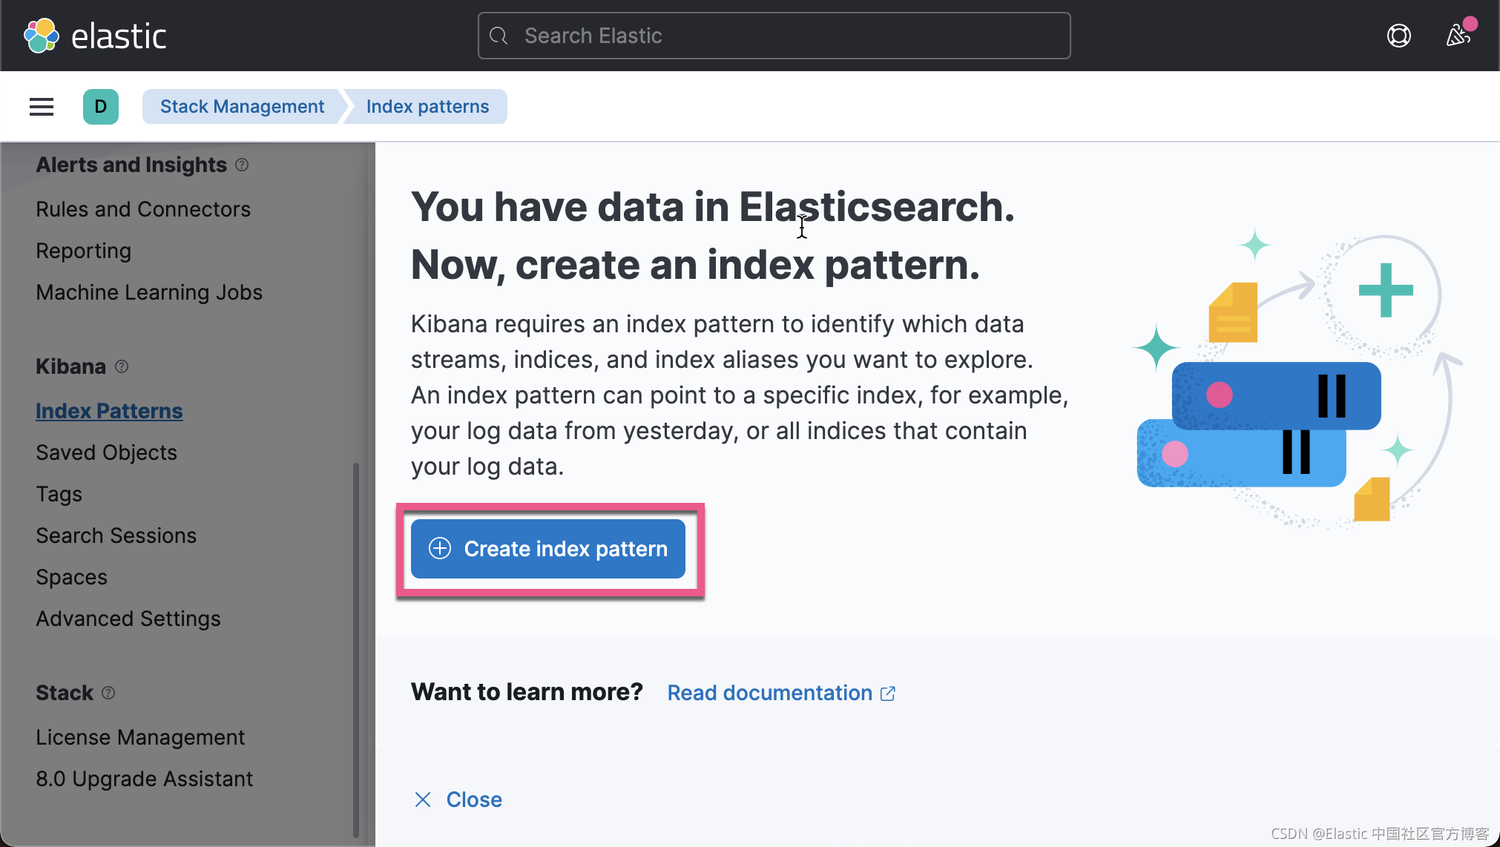This screenshot has height=847, width=1500.
Task: Click the Search Elastic input field
Action: 774,36
